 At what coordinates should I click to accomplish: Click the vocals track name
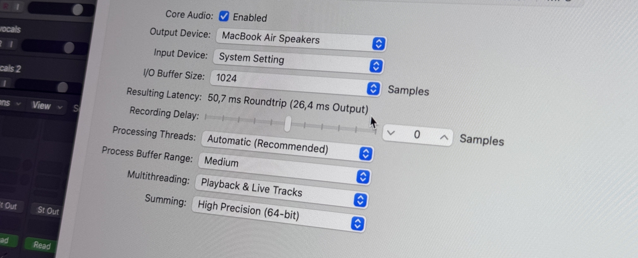point(10,29)
